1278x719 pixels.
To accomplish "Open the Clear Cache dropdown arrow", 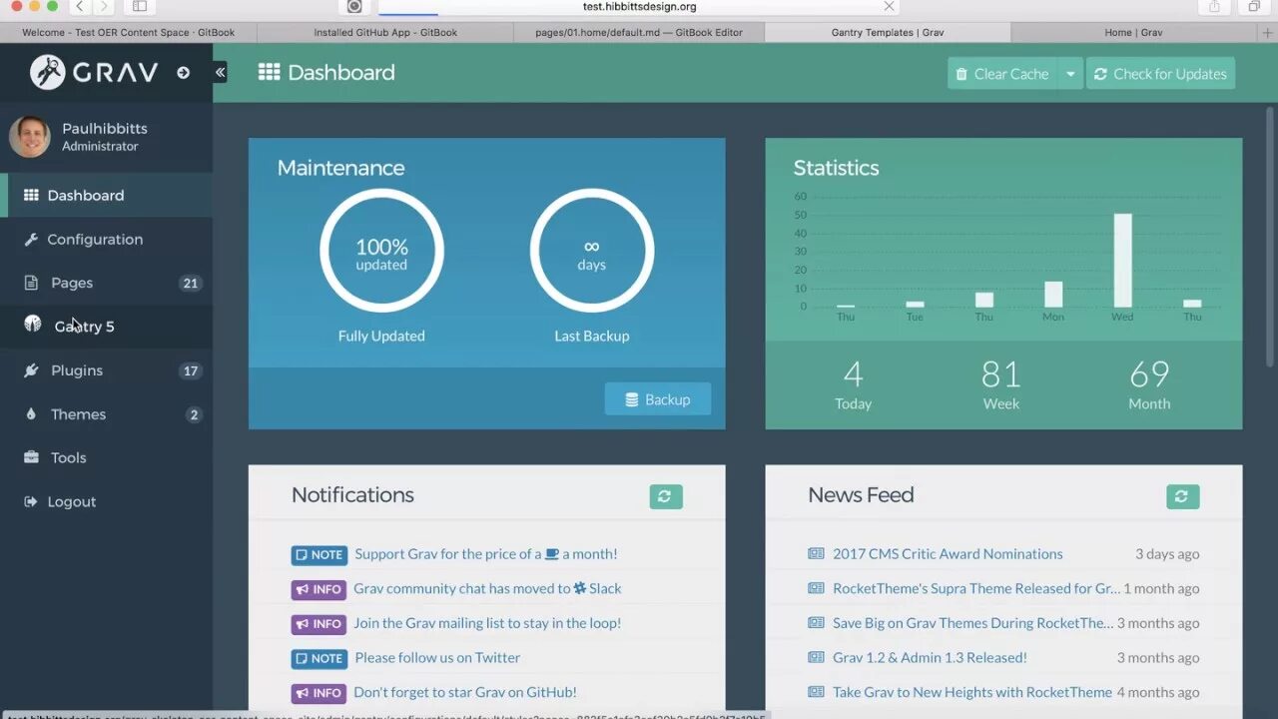I will pos(1070,73).
